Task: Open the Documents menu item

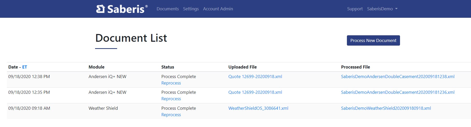Action: click(x=168, y=9)
